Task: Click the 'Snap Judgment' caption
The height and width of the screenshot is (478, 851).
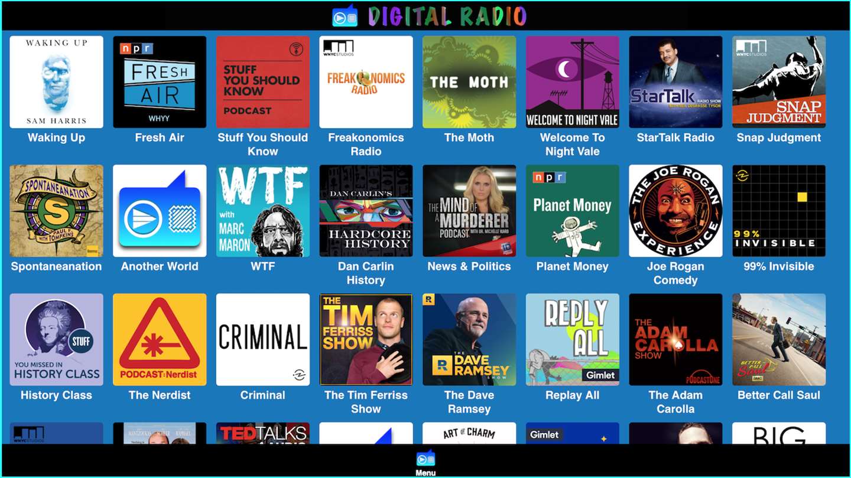Action: 779,137
